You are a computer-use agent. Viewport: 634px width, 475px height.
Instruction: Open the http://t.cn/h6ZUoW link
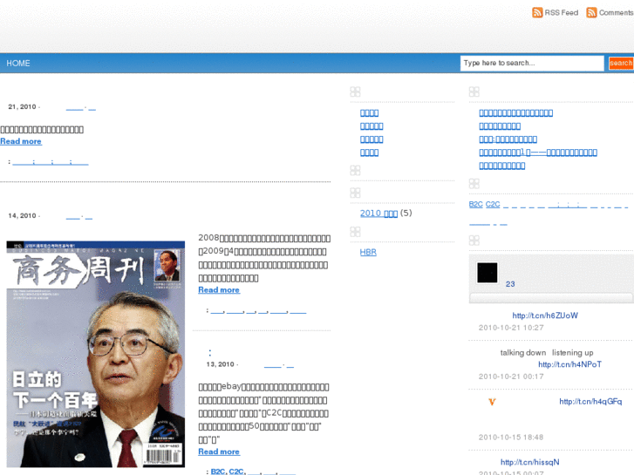545,316
